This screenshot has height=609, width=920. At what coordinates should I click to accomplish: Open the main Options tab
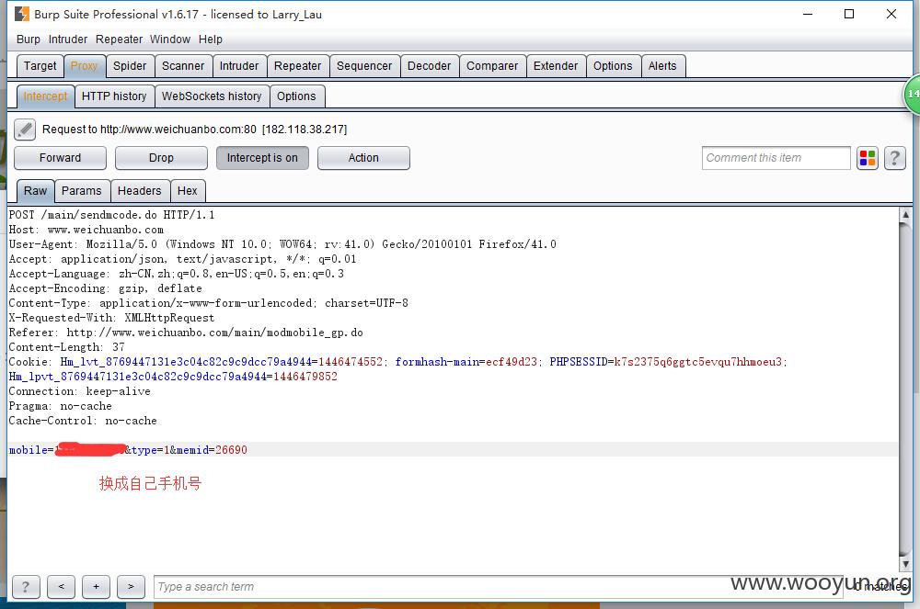coord(613,66)
